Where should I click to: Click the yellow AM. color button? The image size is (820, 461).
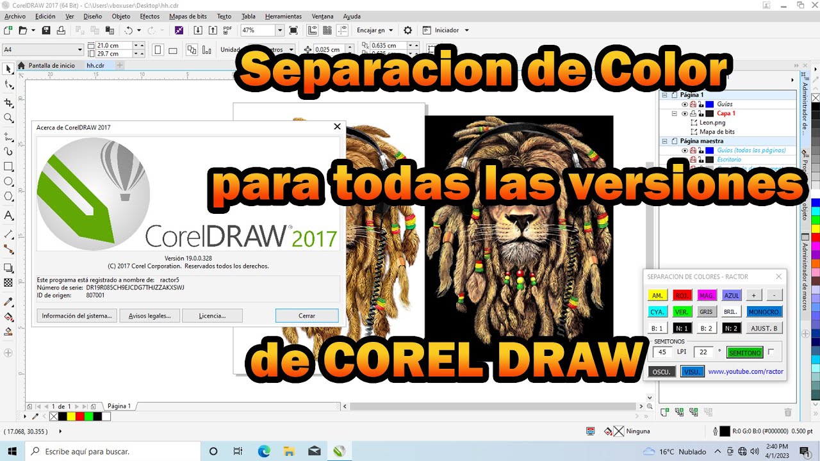[x=657, y=295]
